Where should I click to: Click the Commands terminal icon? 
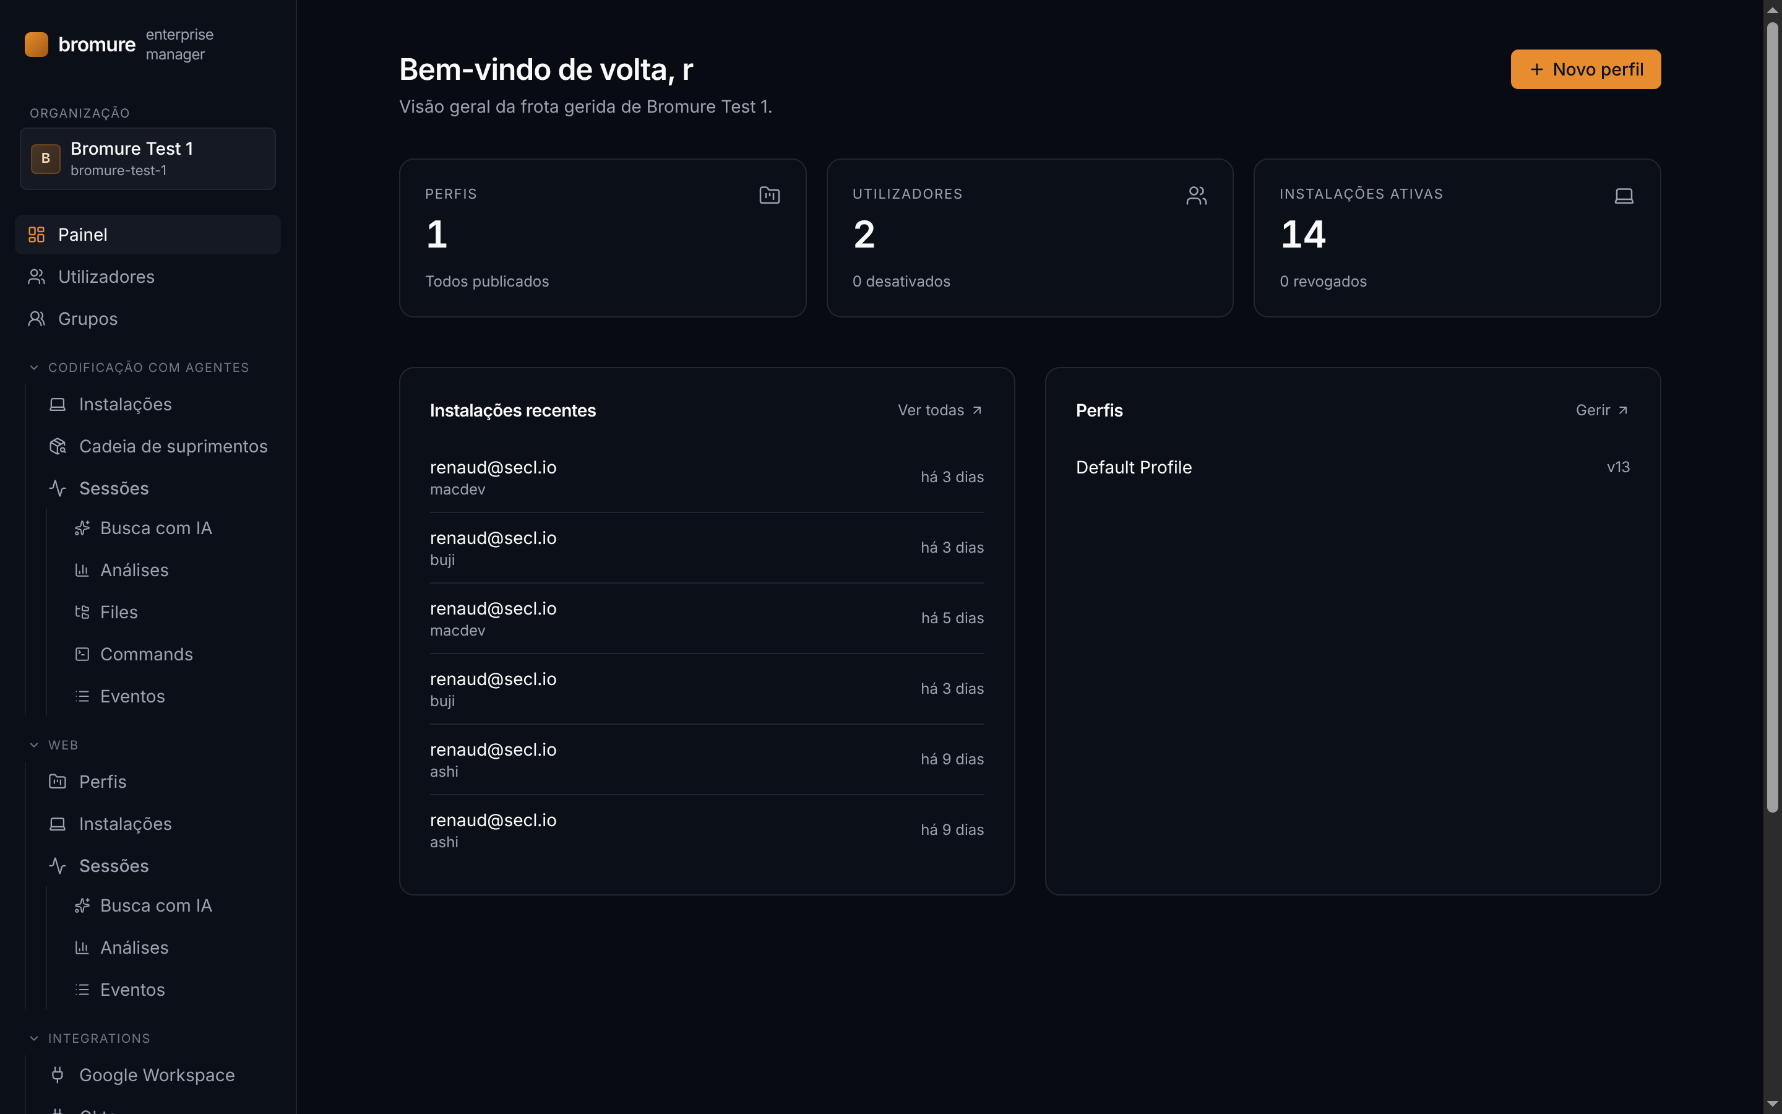pyautogui.click(x=82, y=654)
